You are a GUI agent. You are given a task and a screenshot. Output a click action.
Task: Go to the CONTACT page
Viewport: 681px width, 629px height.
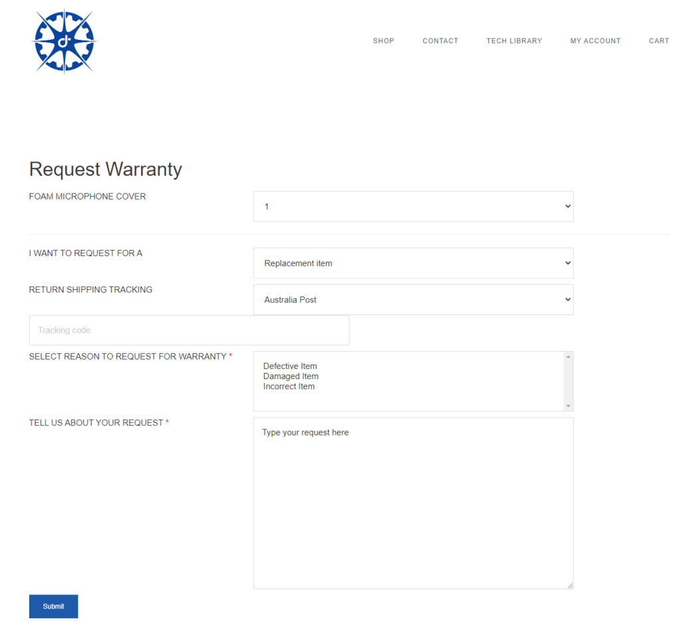point(440,41)
